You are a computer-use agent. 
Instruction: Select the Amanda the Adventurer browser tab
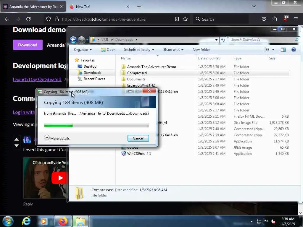(33, 7)
